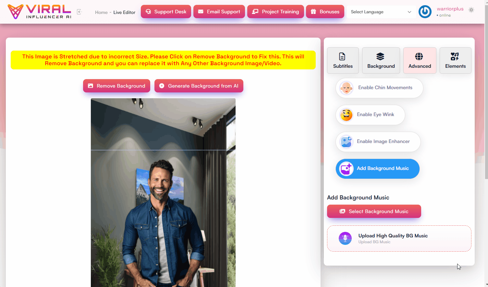The width and height of the screenshot is (488, 287).
Task: Open the Elements tab
Action: coord(455,61)
